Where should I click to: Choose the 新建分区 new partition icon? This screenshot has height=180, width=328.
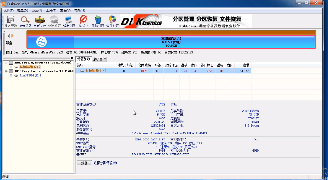tap(69, 21)
